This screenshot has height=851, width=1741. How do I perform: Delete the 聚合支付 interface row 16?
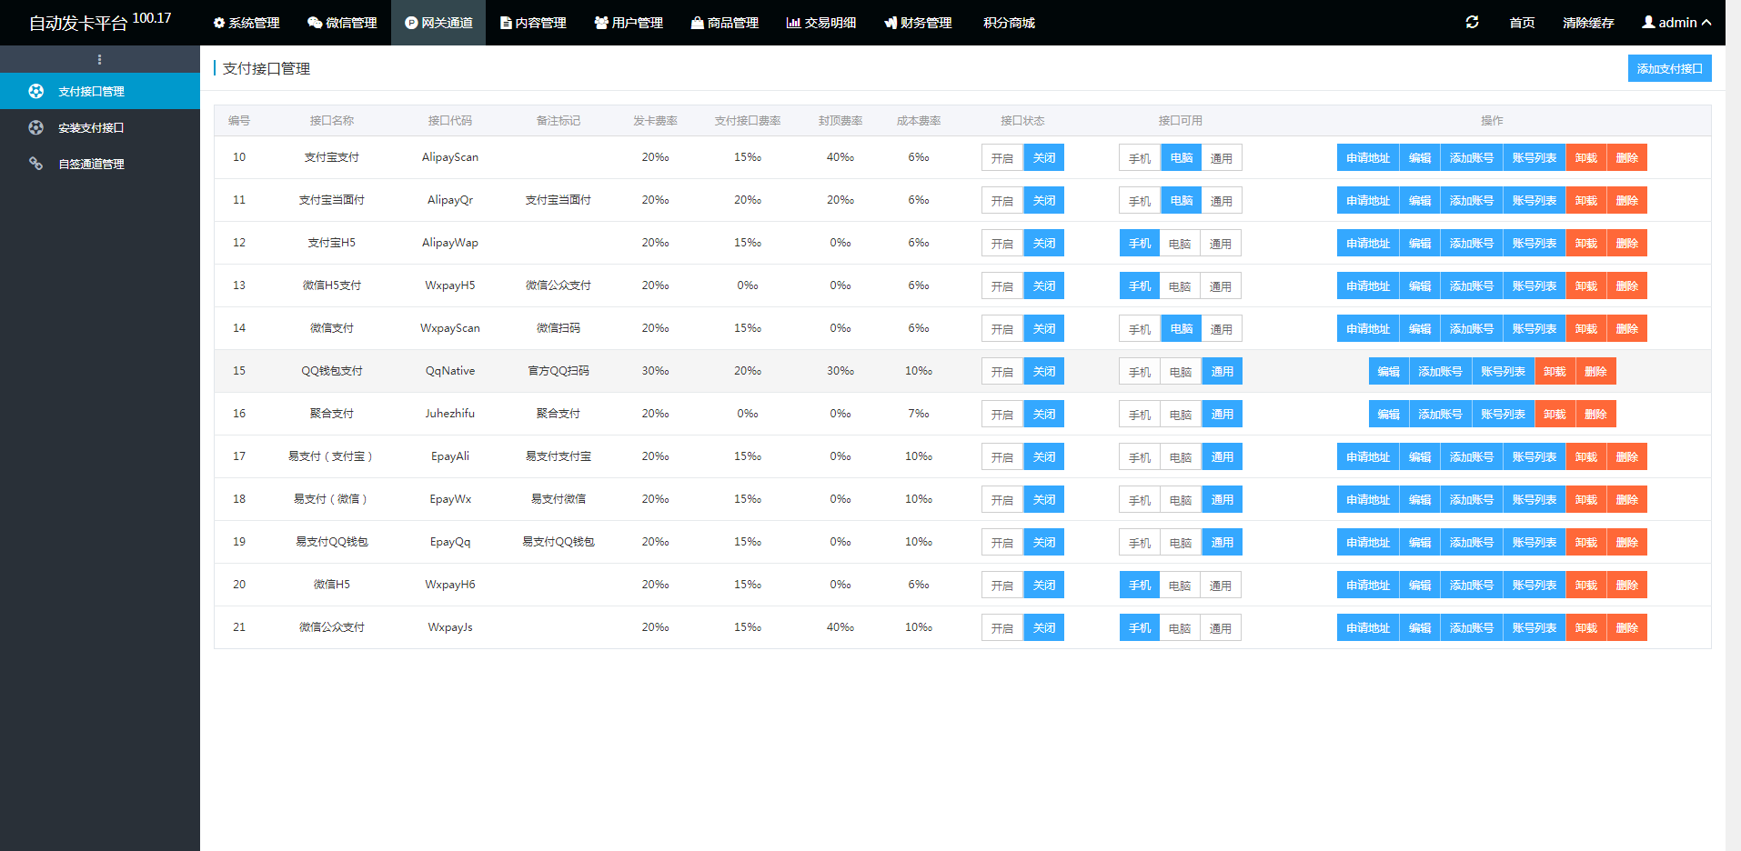tap(1595, 415)
